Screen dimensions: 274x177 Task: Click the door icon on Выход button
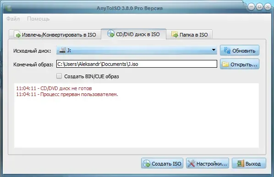[241, 164]
